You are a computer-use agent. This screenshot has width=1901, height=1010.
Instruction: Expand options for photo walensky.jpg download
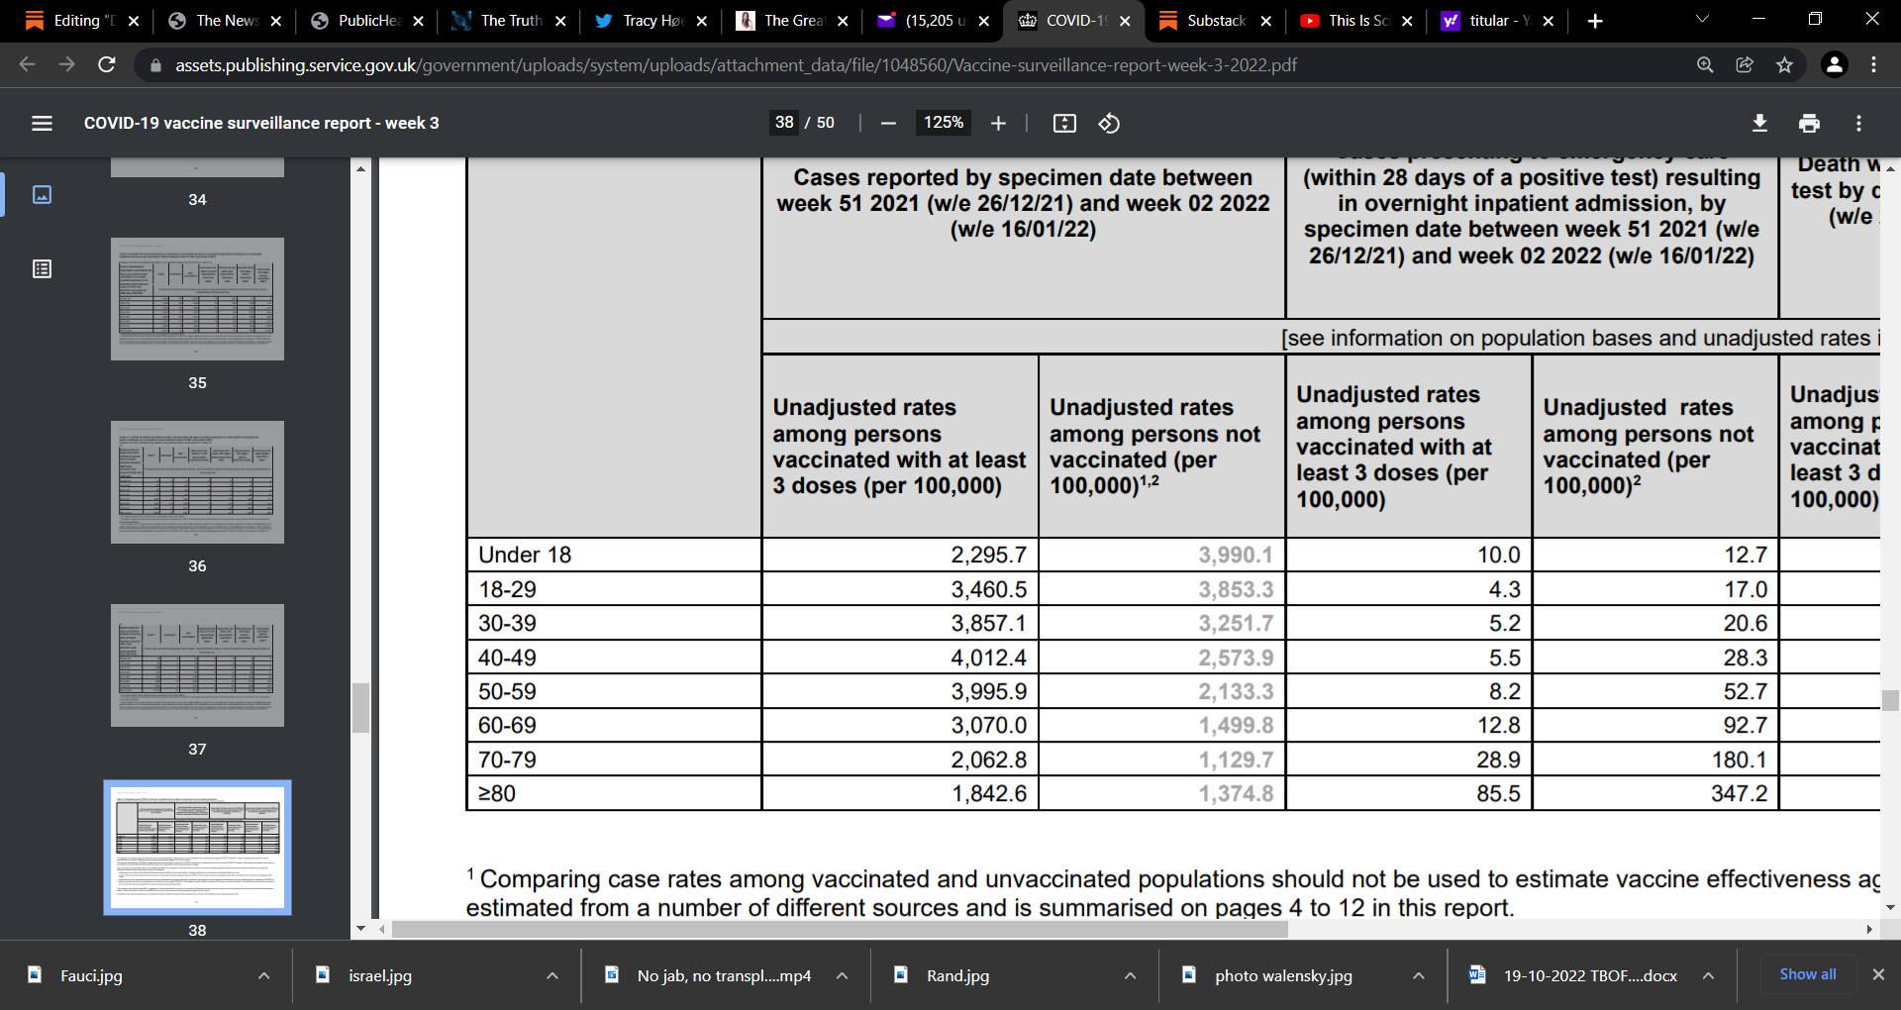click(1419, 975)
